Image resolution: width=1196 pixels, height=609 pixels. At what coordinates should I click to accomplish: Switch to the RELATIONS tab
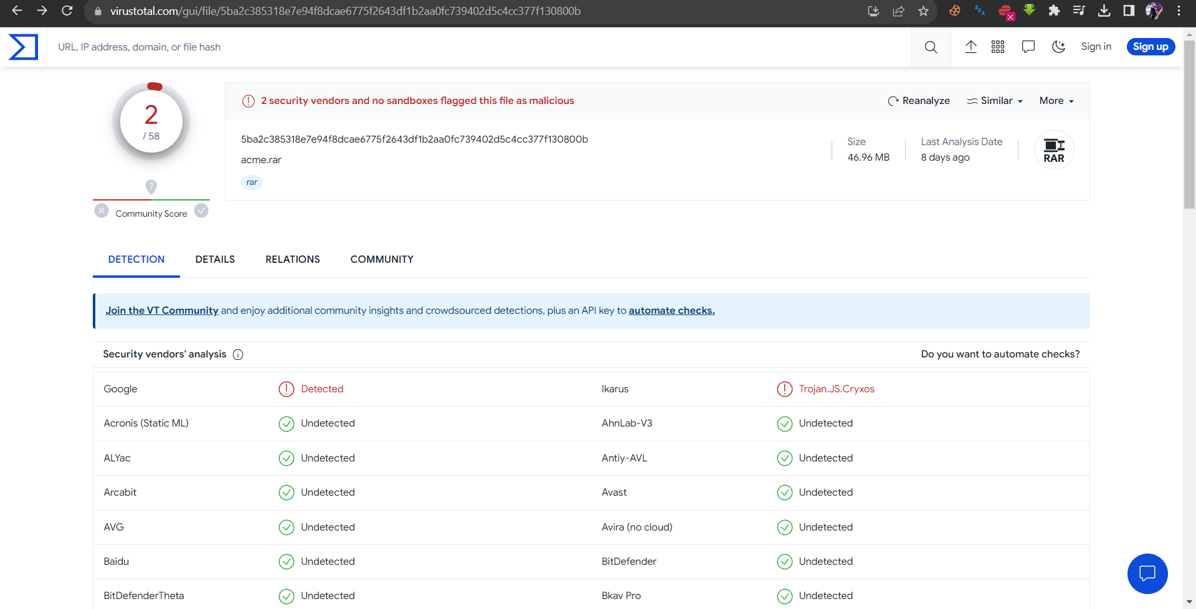292,259
